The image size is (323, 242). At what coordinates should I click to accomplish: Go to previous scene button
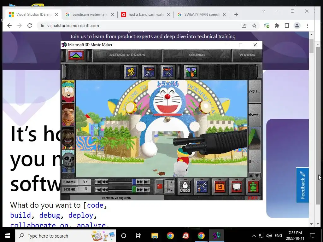105,189
